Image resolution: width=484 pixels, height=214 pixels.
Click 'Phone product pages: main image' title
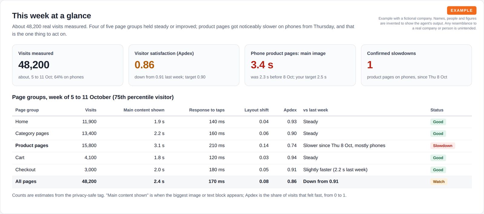(x=288, y=53)
